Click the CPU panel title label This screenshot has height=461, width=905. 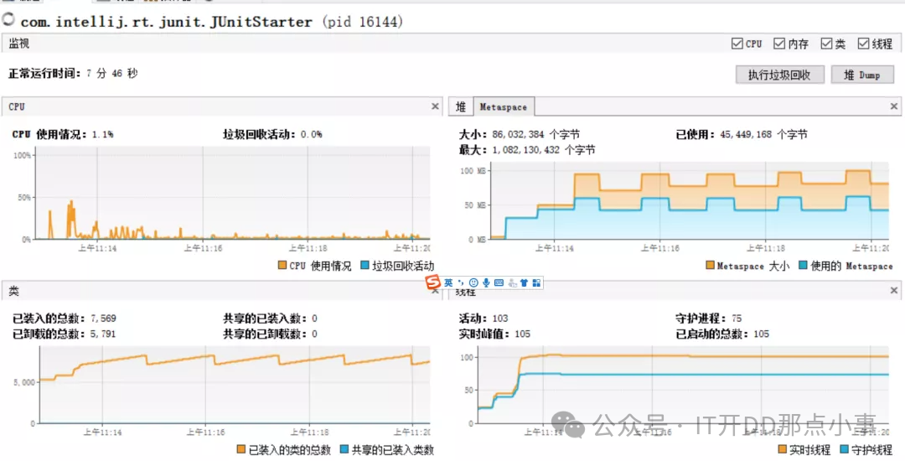[x=17, y=106]
